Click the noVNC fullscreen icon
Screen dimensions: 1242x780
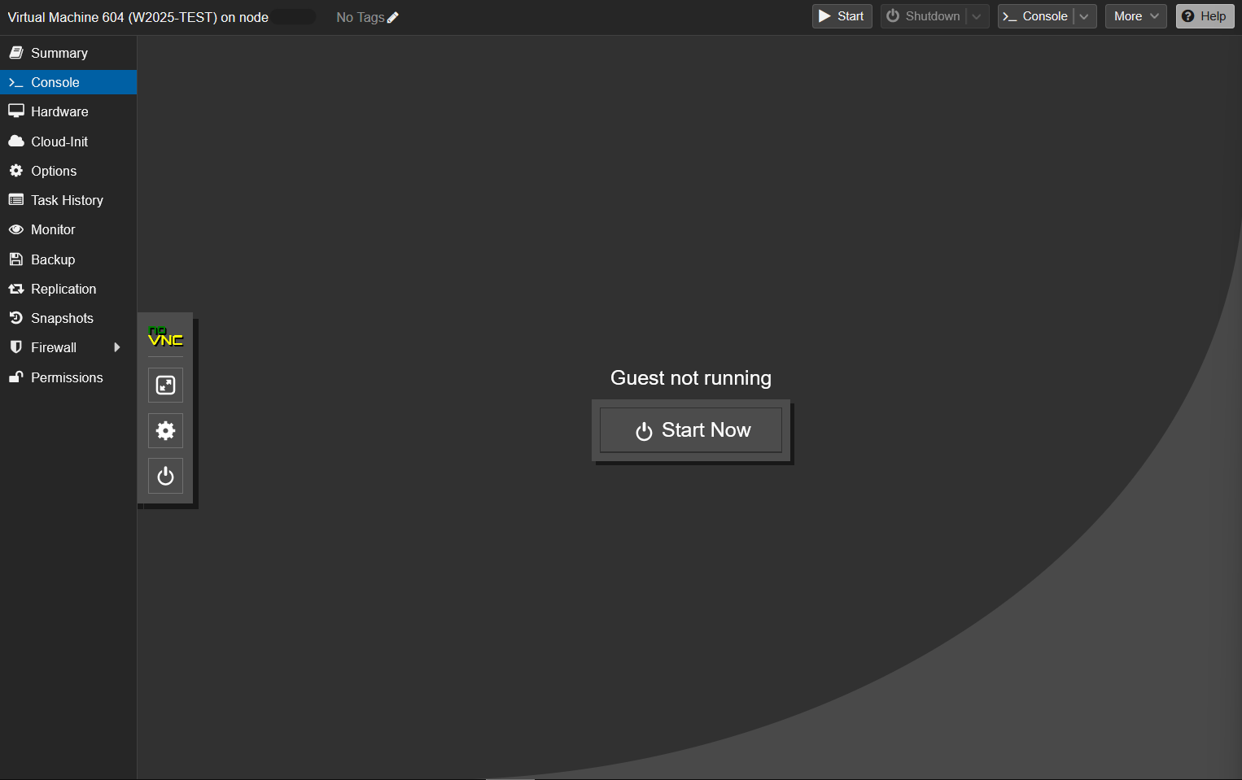point(165,385)
